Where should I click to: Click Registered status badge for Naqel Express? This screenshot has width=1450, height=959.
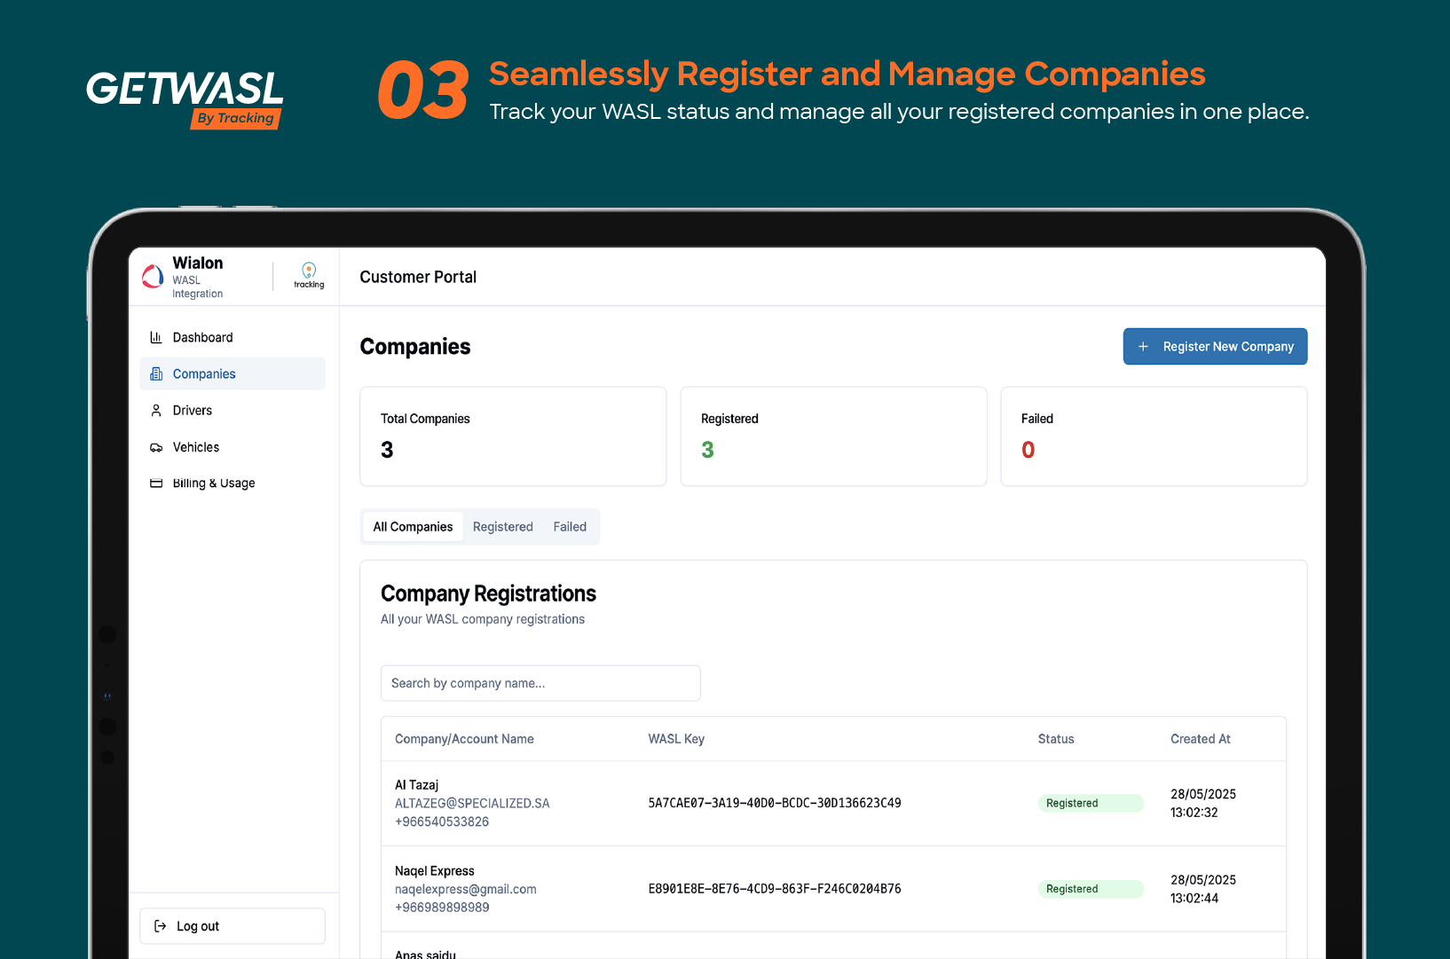[x=1091, y=889]
